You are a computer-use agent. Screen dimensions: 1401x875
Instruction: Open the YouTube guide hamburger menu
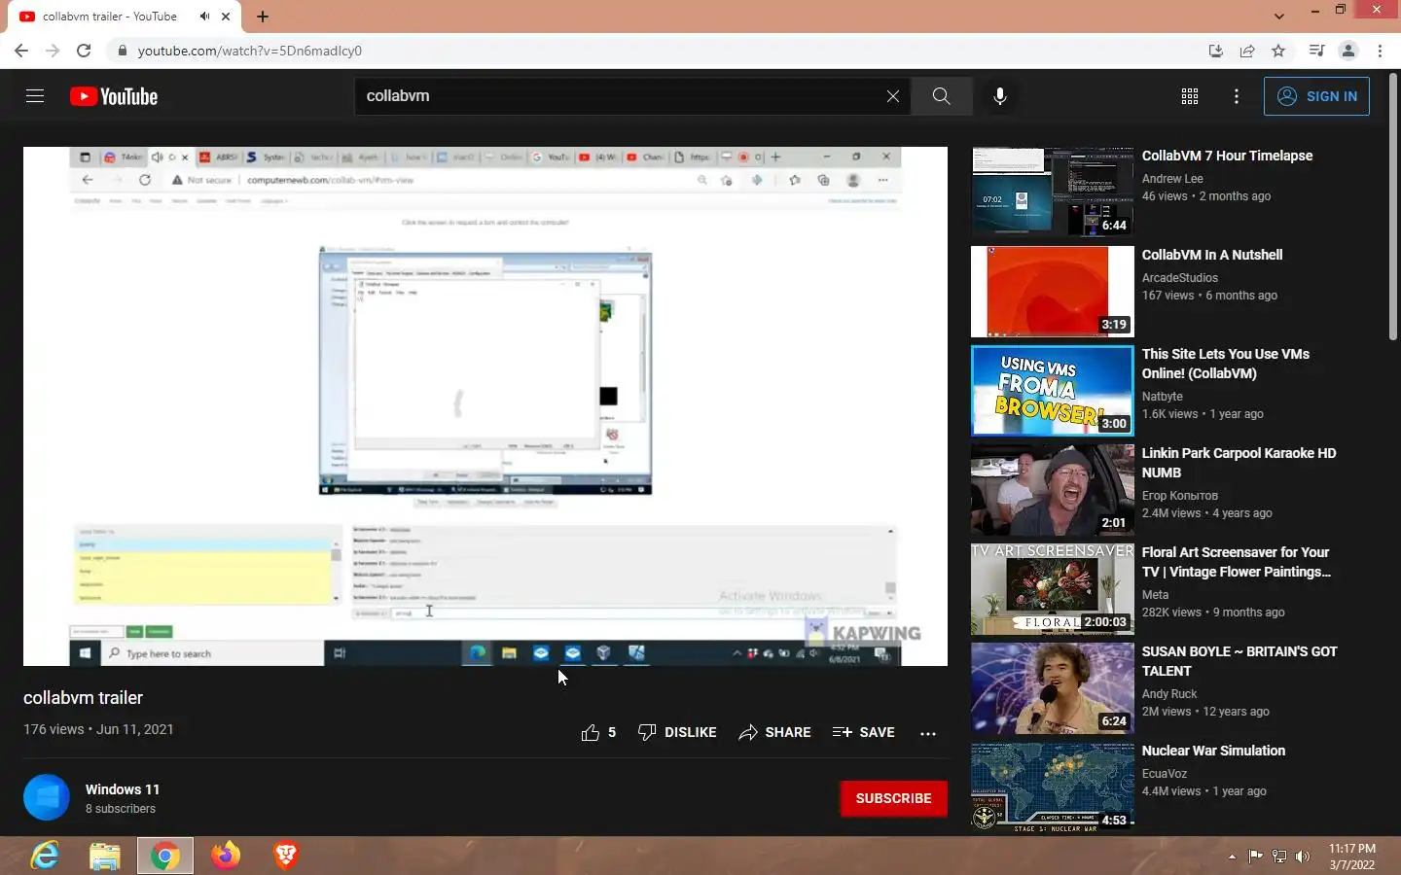(x=35, y=95)
